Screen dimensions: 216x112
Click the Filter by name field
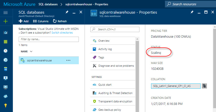(x=49, y=39)
